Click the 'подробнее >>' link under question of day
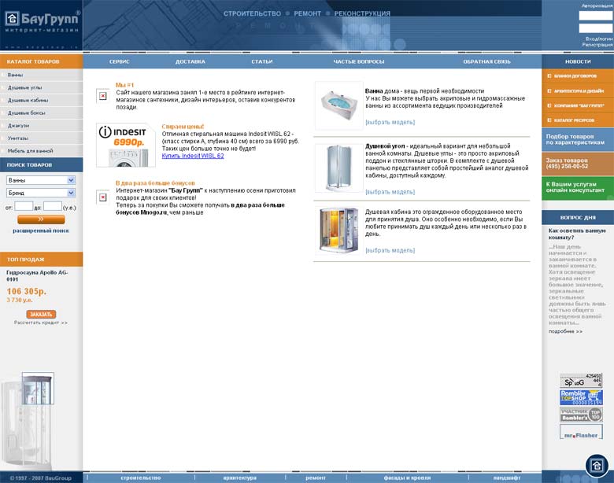 [565, 331]
